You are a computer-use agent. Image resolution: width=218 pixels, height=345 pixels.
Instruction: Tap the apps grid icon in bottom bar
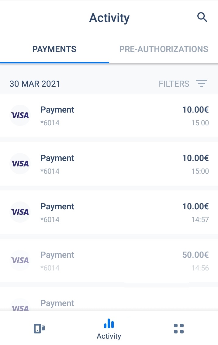point(178,328)
